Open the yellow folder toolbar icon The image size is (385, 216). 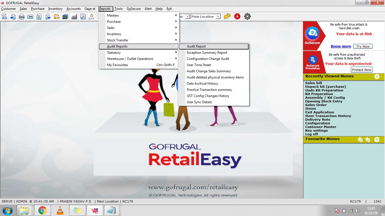57,17
